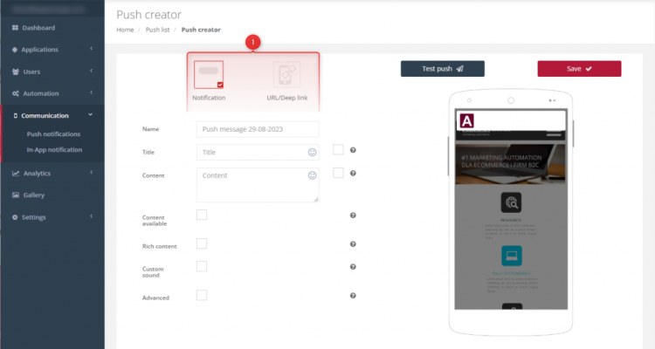The height and width of the screenshot is (349, 655).
Task: Enable the Rich content checkbox
Action: click(202, 243)
